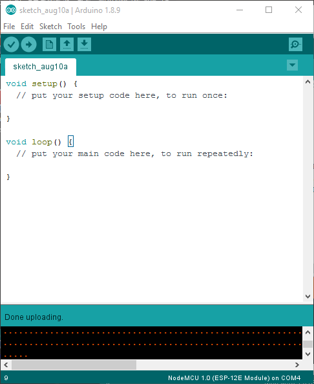Click the highlighted brace after loop()

[70, 142]
